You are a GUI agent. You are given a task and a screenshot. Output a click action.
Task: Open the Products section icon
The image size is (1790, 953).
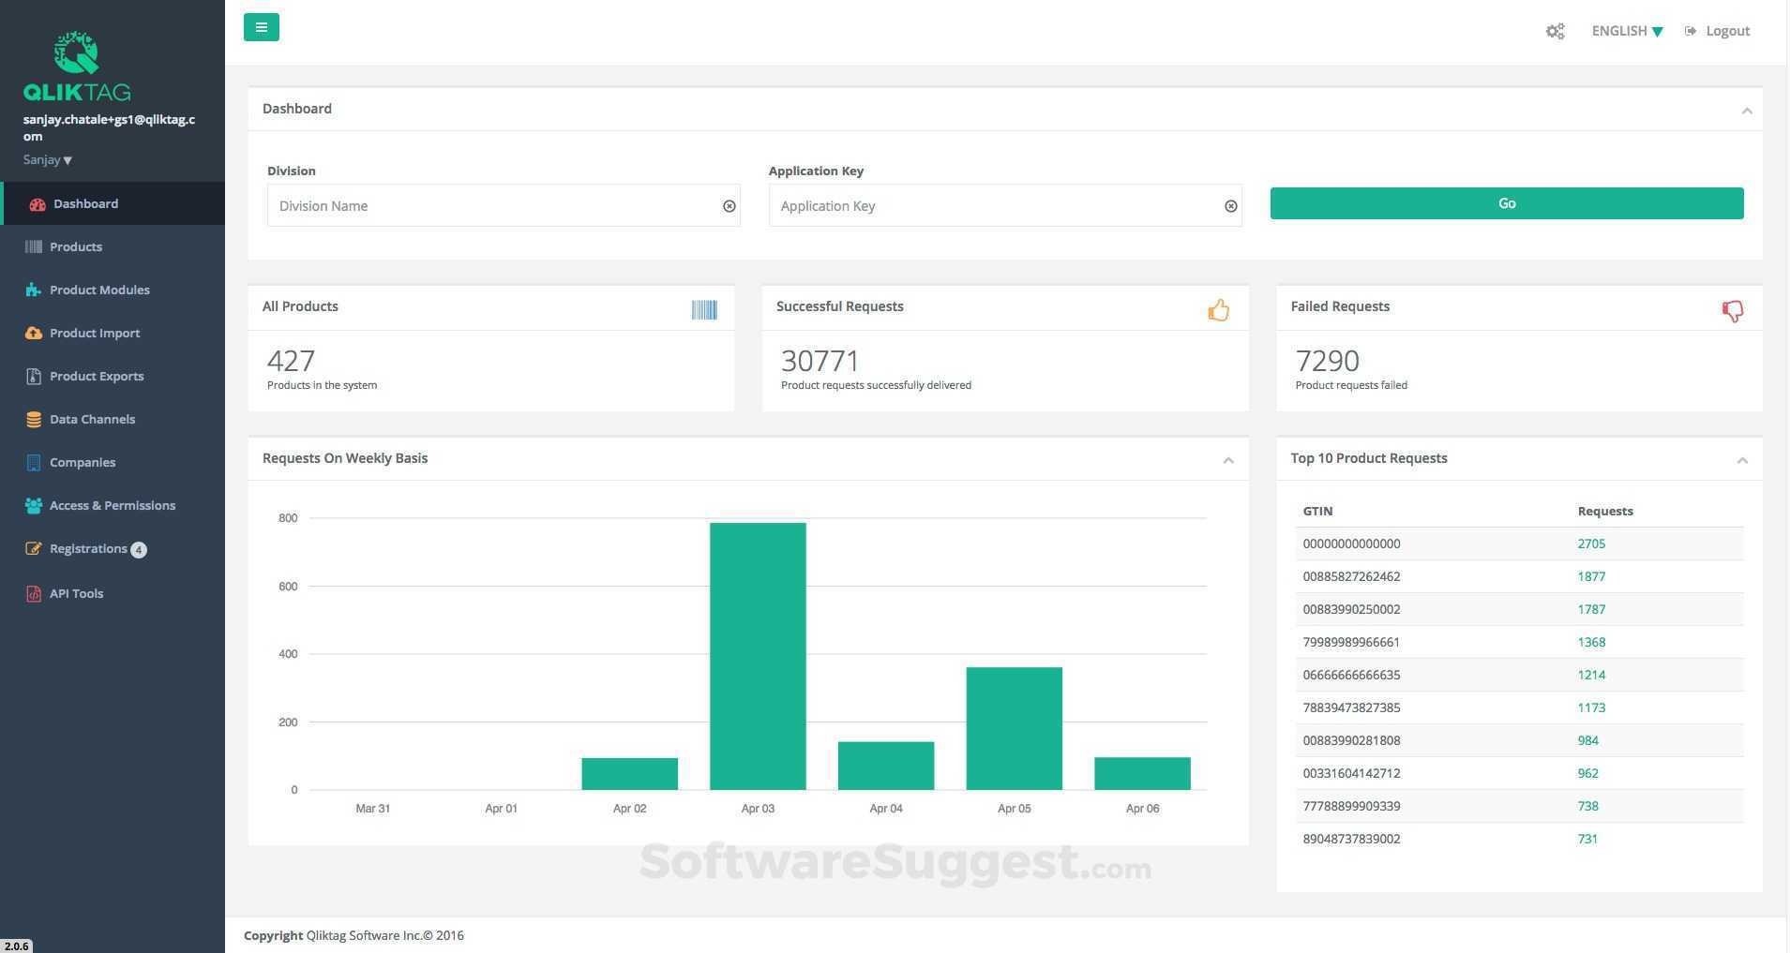(33, 246)
